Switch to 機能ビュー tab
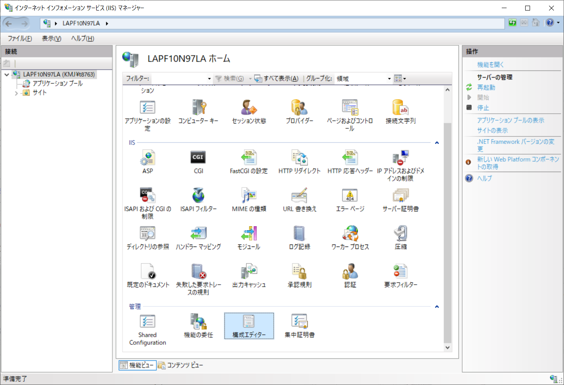This screenshot has width=564, height=385. point(137,365)
